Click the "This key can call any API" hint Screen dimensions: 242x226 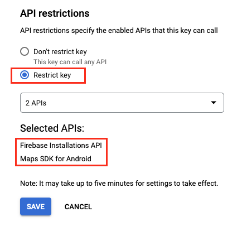[70, 62]
